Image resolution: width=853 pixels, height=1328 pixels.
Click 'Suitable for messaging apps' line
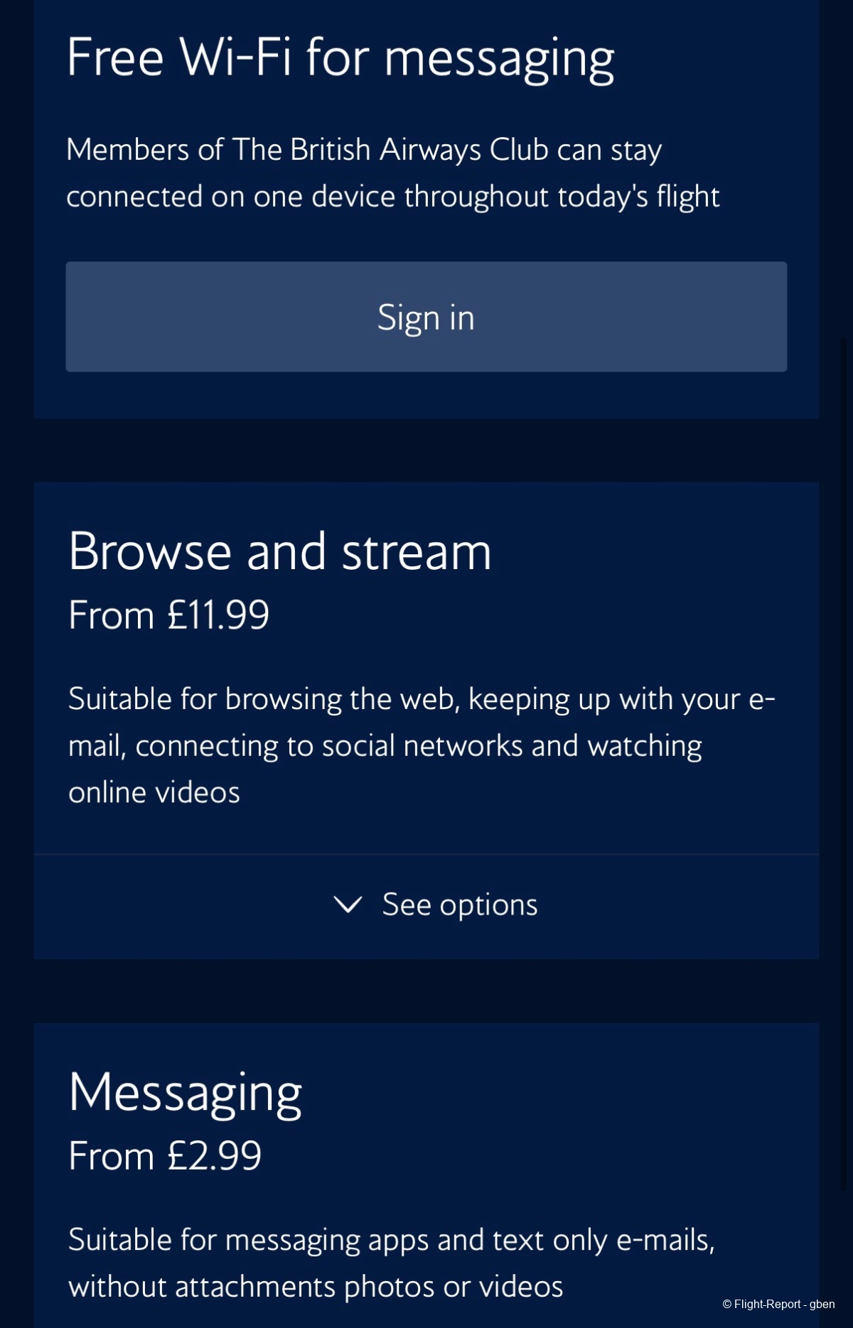[x=392, y=1240]
